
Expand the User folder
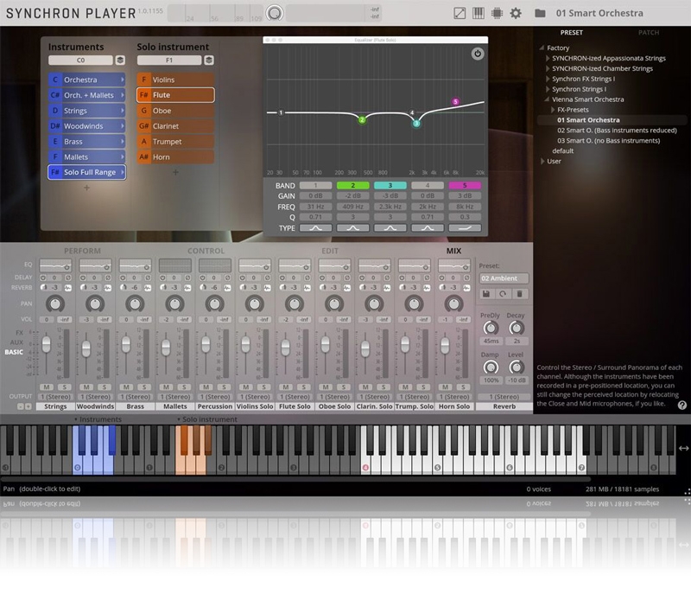(542, 161)
